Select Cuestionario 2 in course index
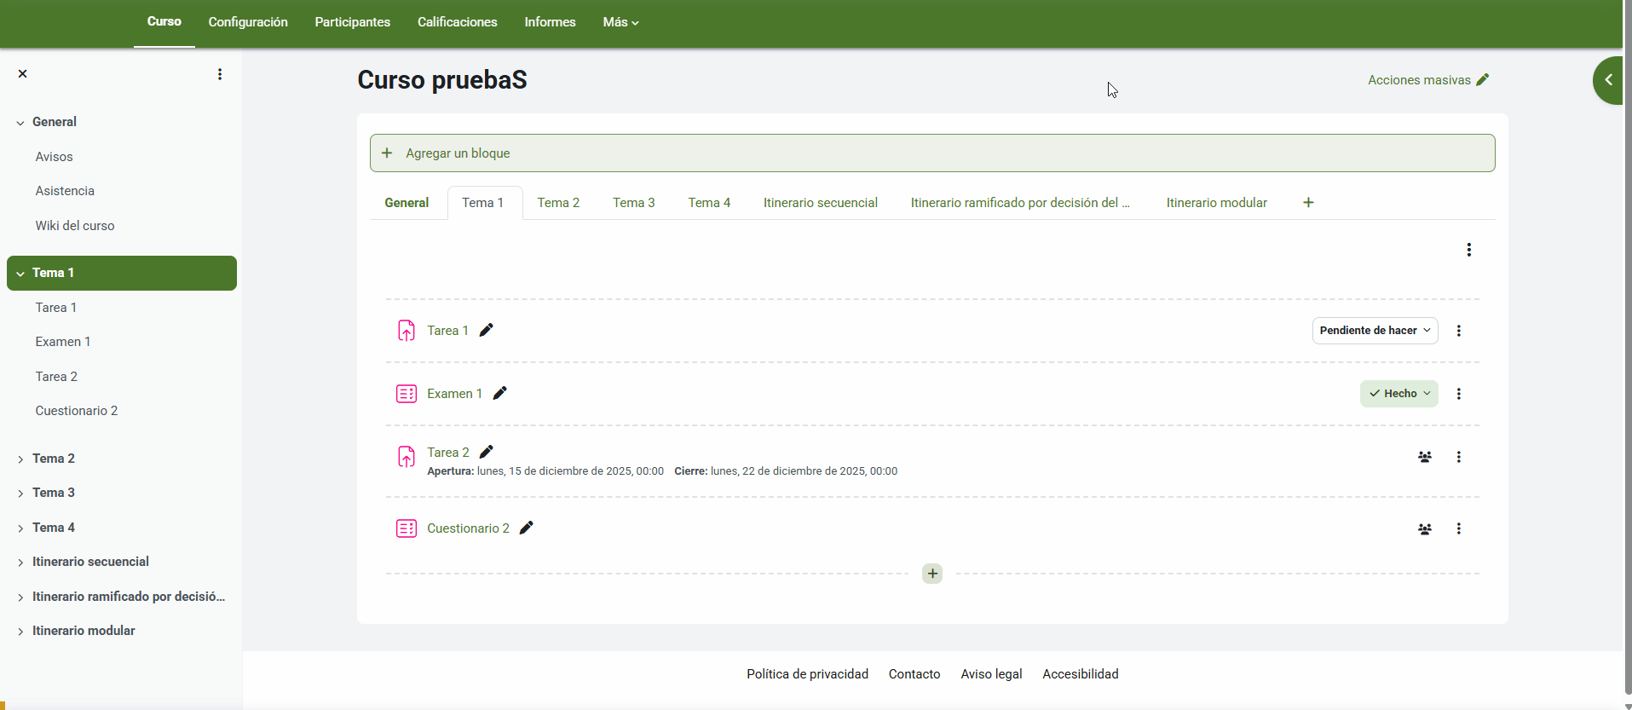 click(77, 411)
